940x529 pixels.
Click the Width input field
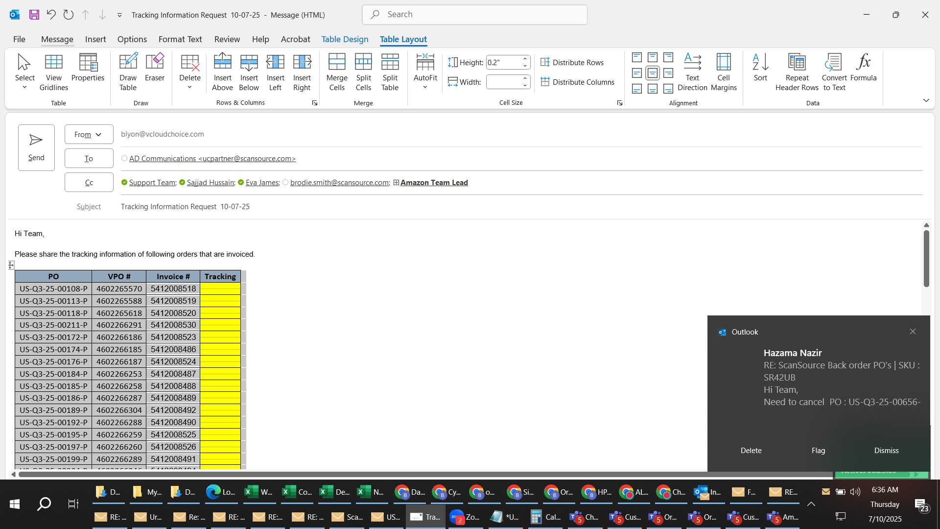click(x=503, y=82)
